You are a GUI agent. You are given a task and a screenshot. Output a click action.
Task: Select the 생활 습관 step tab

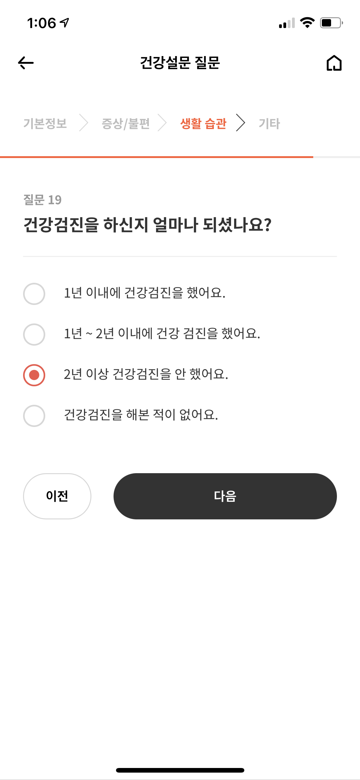click(203, 124)
